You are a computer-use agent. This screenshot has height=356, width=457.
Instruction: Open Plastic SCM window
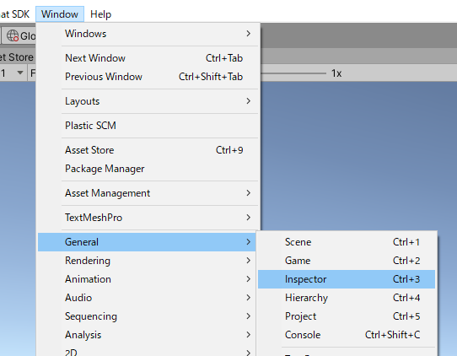click(148, 126)
